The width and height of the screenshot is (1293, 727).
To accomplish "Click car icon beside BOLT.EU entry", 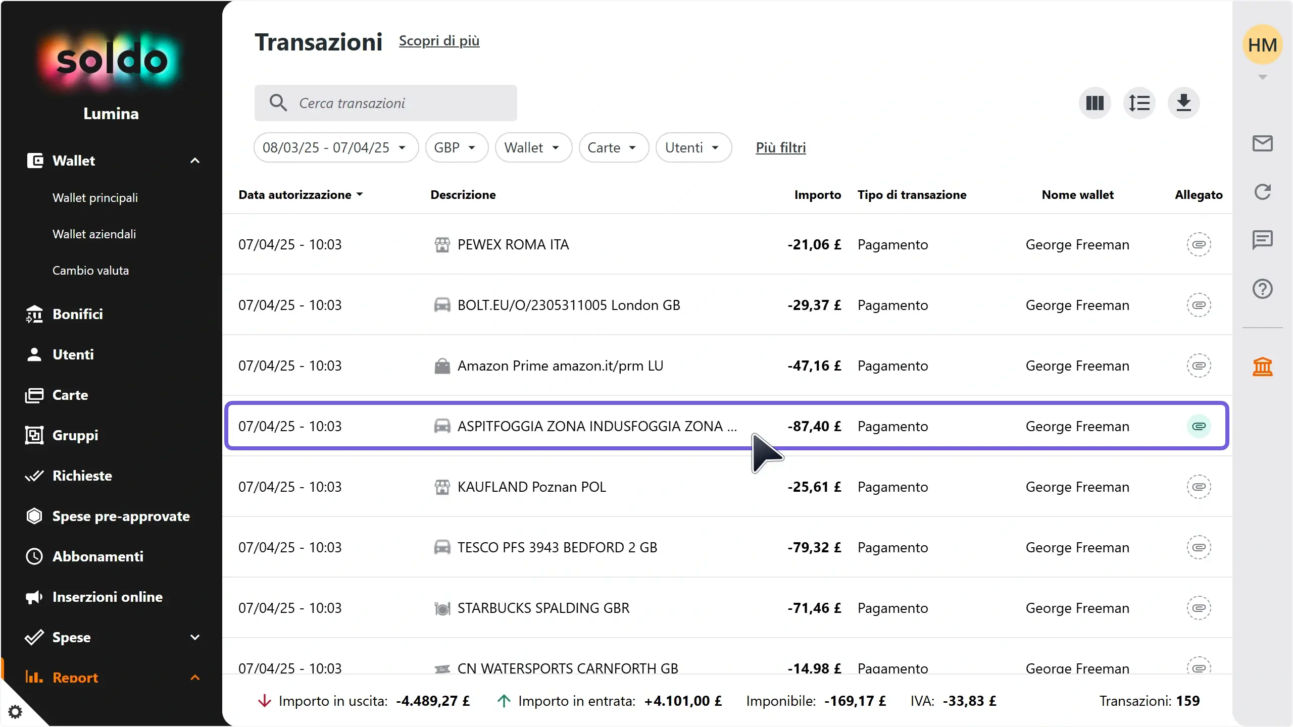I will pyautogui.click(x=442, y=305).
